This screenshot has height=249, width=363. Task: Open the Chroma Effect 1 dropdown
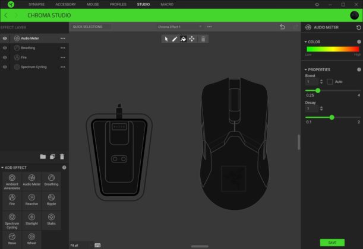[x=200, y=27]
